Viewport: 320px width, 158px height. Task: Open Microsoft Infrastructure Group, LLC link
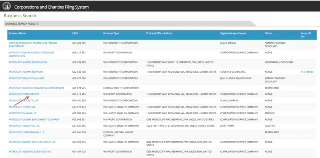click(x=32, y=142)
